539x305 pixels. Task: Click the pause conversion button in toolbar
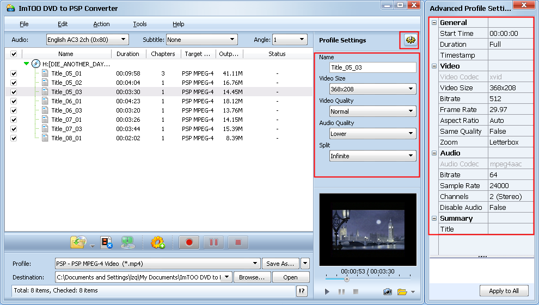coord(213,242)
